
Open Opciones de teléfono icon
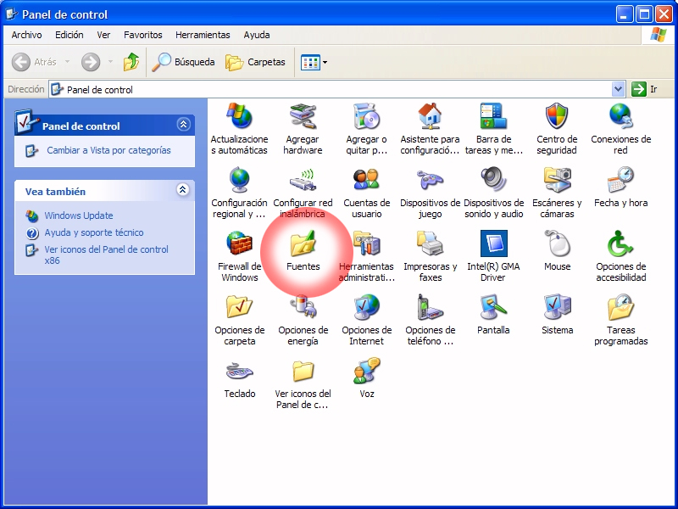430,307
